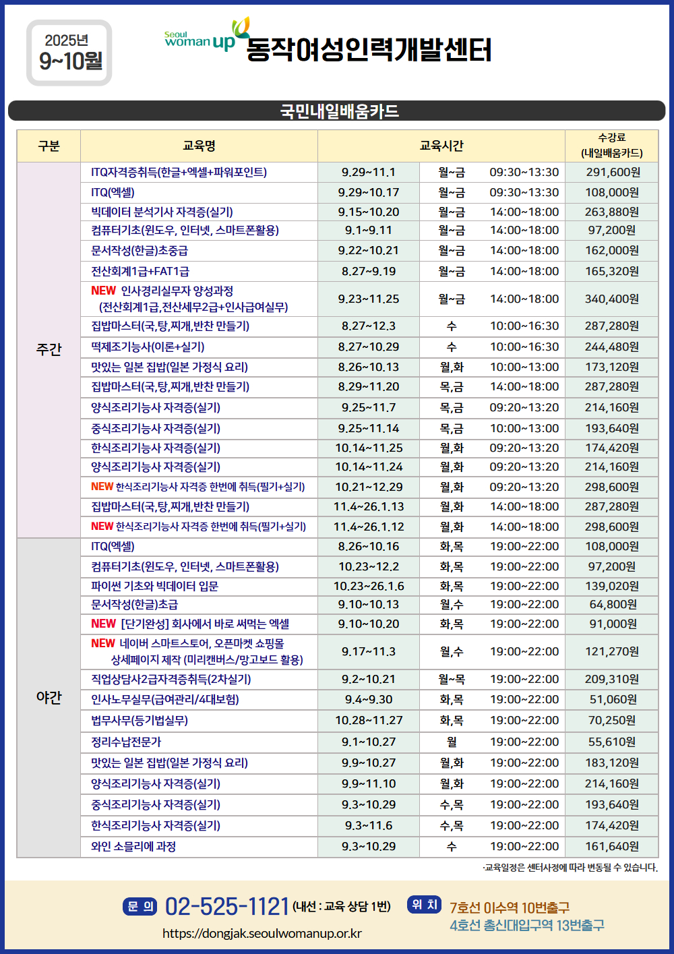Screen dimensions: 674x954
Task: Click the tuition fee 340,400원
Action: pyautogui.click(x=612, y=299)
